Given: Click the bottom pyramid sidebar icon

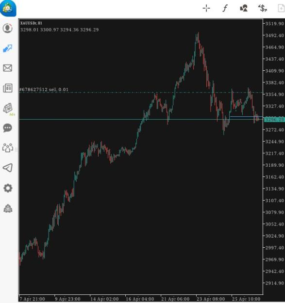Looking at the screenshot, I should coord(8,208).
